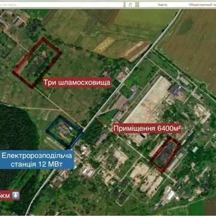Click the Електророзподільча станція 12 МВт label
The height and width of the screenshot is (216, 216).
pos(37,160)
